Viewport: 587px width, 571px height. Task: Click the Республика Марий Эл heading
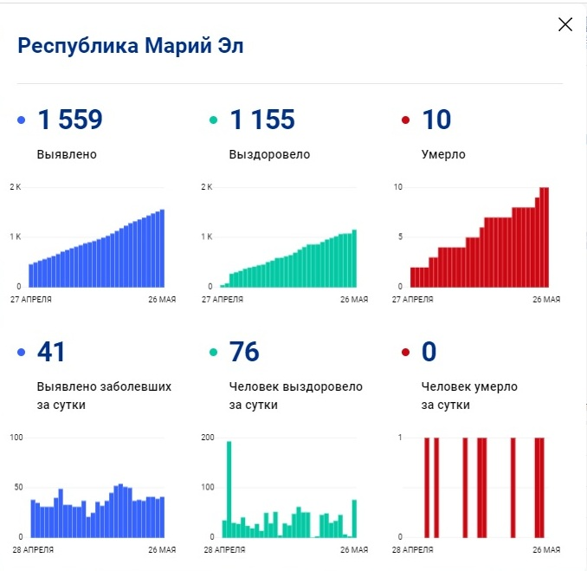point(131,47)
